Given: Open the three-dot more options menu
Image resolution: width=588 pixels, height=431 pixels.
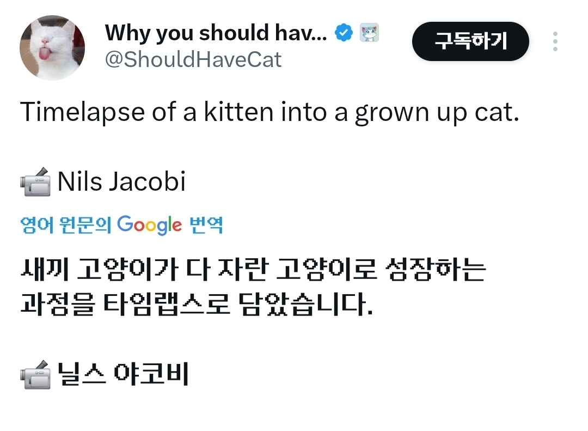Looking at the screenshot, I should tap(555, 41).
